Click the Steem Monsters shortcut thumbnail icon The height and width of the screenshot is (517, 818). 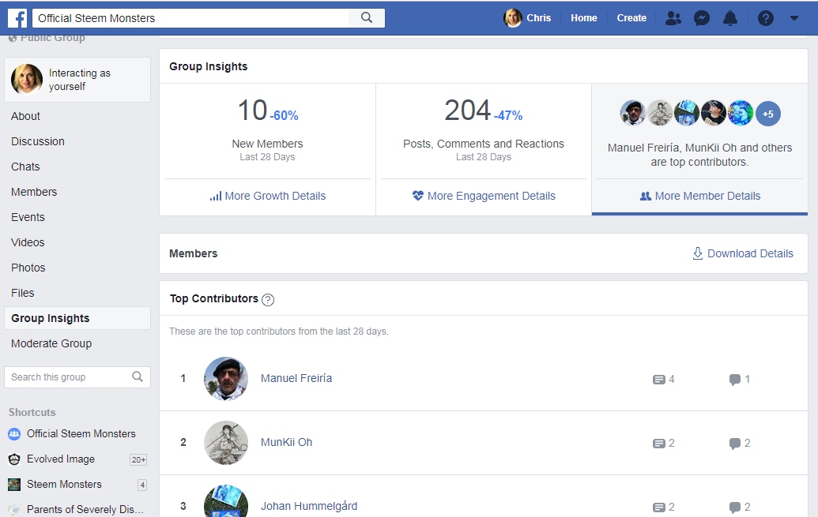(x=14, y=484)
